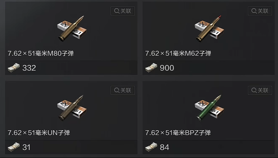Open 关联 search for UN ammo
Viewport: 278px width, 158px height.
123,90
